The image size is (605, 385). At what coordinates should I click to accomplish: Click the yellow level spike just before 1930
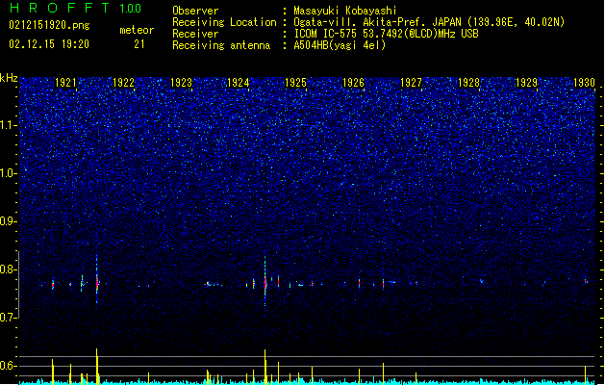[x=586, y=374]
